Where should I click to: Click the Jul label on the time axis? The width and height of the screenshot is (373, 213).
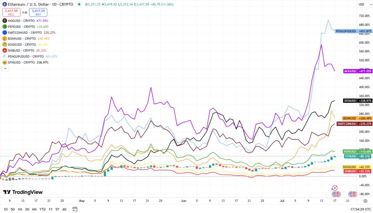[282, 201]
